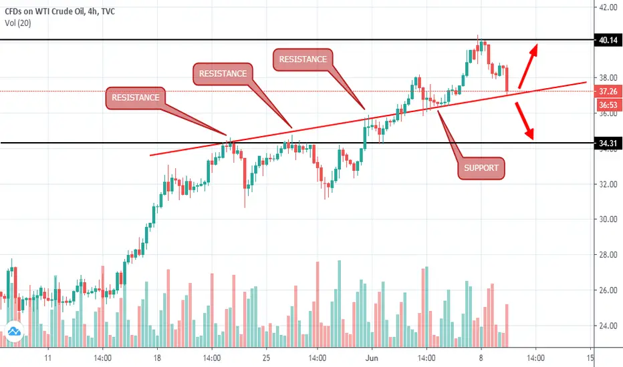Viewport: 623px width, 367px height.
Task: Click the red 37.26 current price label
Action: click(x=608, y=91)
